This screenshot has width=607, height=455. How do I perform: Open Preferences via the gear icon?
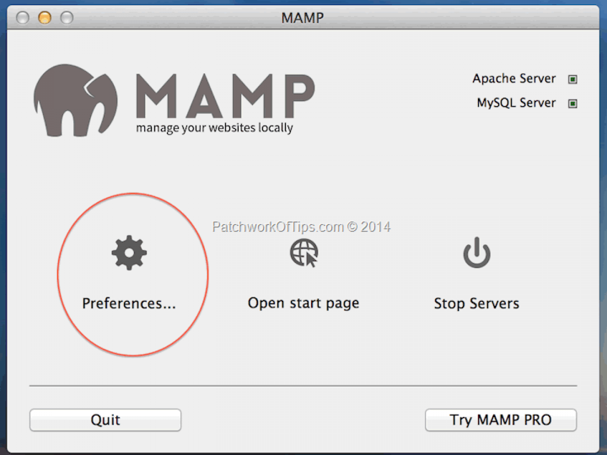click(x=129, y=252)
